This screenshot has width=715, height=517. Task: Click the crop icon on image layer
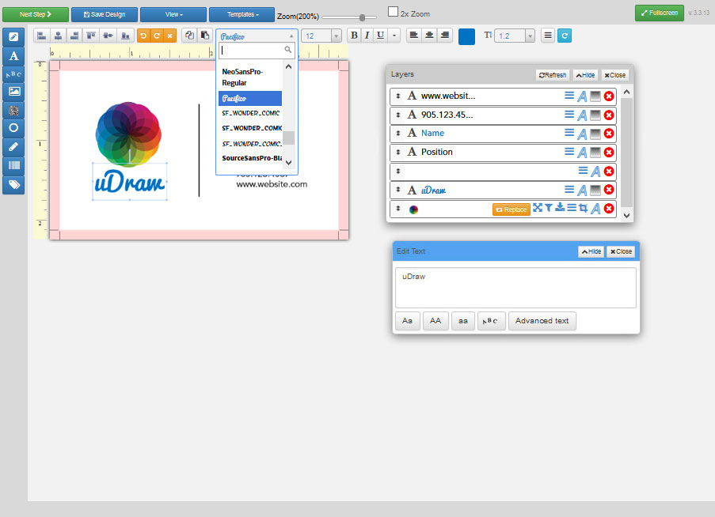coord(584,209)
